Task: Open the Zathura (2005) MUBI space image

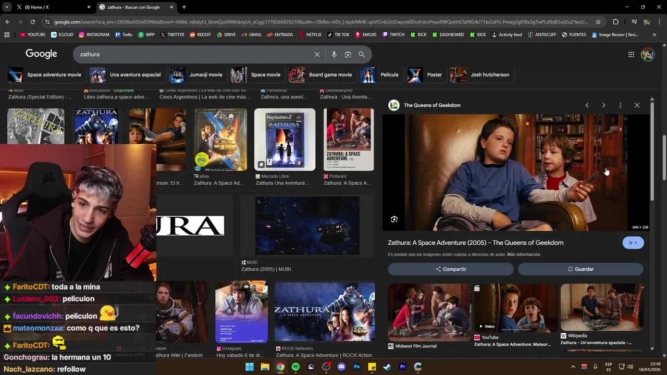Action: click(x=307, y=226)
